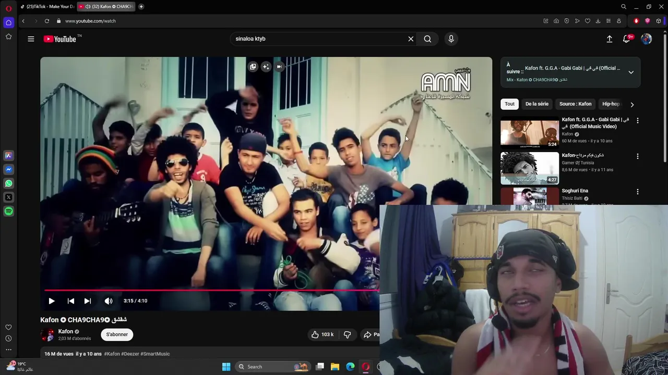Clear the search box text
The image size is (668, 375).
[411, 39]
